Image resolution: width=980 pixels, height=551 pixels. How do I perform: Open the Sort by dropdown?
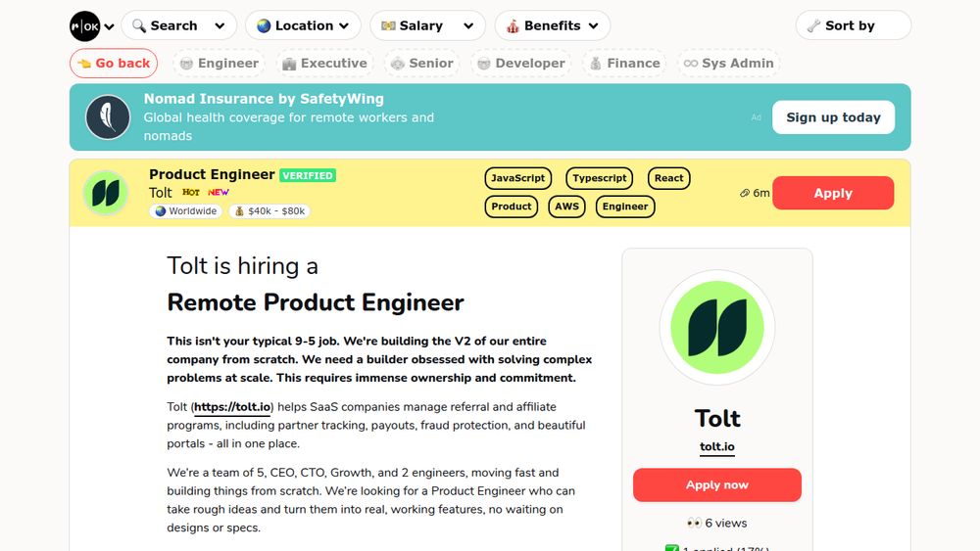(854, 25)
